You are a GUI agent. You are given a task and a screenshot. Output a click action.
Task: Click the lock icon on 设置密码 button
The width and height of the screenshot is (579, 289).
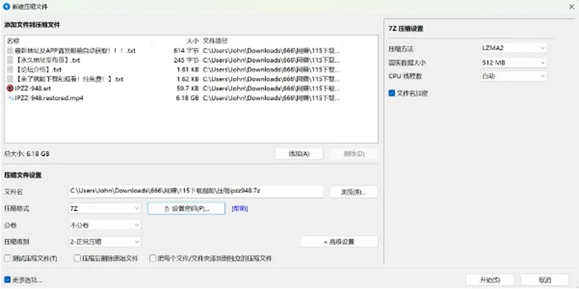(x=166, y=209)
